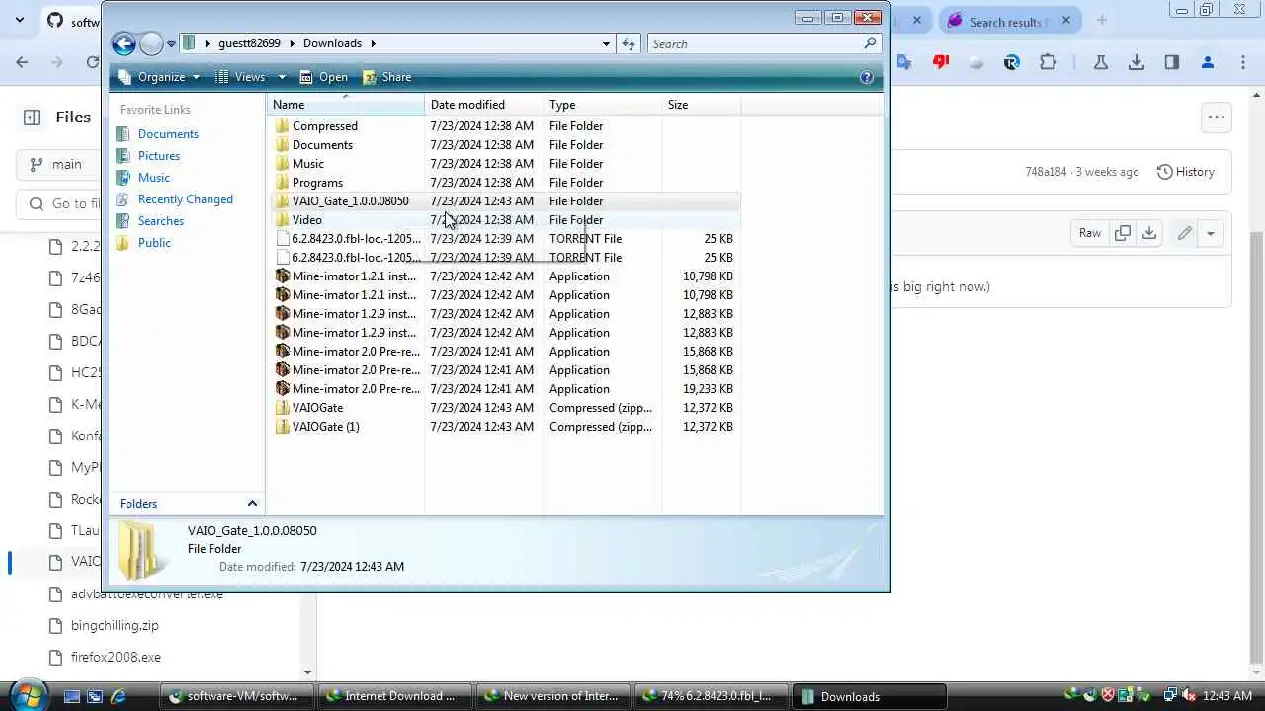
Task: Click the Explorer search input field
Action: point(755,43)
